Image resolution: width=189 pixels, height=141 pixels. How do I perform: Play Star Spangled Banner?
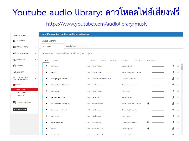pos(47,78)
